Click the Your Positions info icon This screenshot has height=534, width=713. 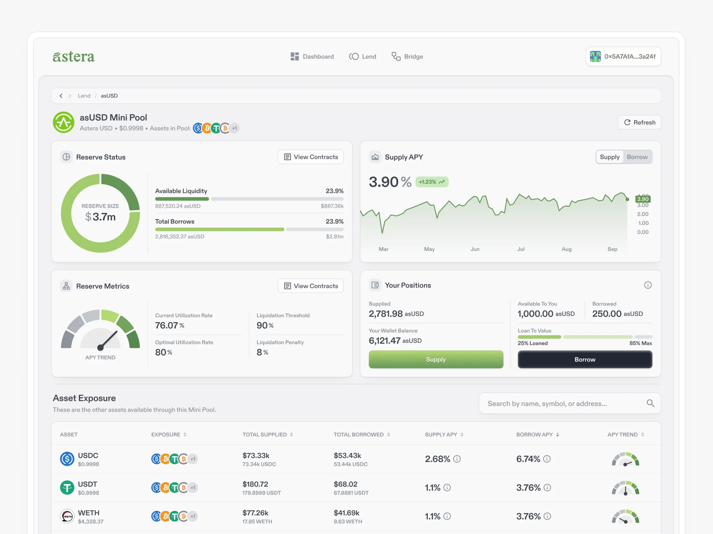648,285
